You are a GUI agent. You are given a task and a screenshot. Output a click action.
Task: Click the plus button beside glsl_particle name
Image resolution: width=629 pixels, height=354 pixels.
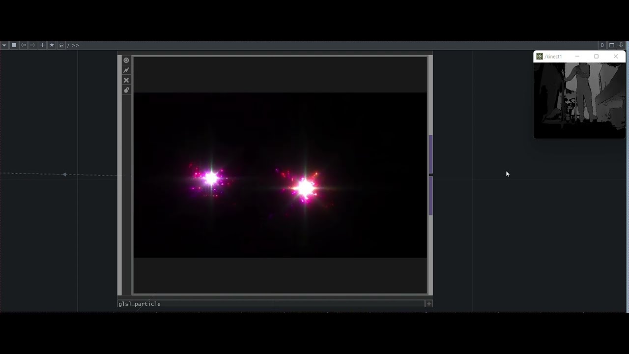429,304
